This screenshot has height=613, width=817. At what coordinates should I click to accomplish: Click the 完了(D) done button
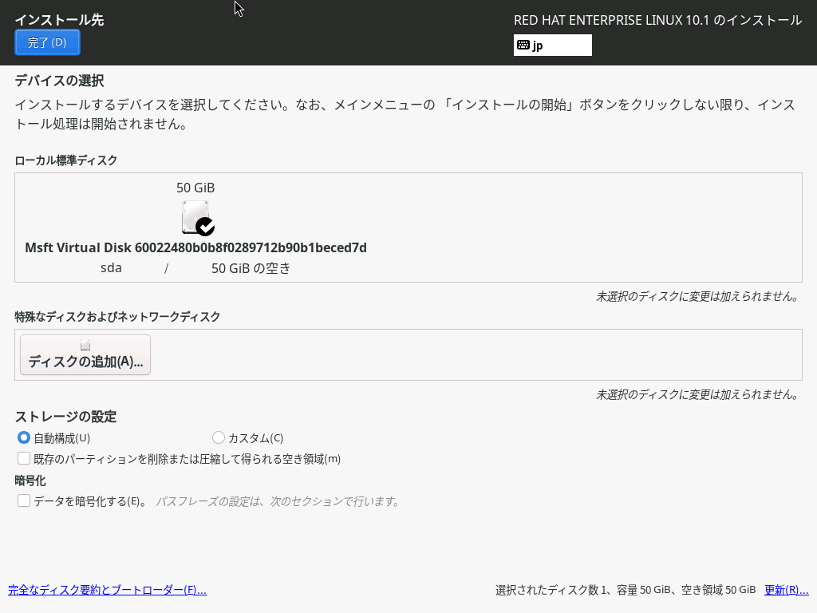coord(47,42)
